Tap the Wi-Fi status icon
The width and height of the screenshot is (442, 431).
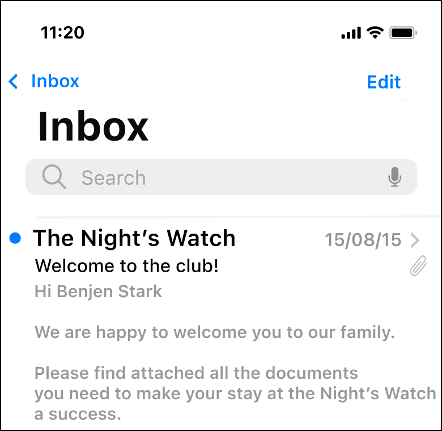pos(375,32)
